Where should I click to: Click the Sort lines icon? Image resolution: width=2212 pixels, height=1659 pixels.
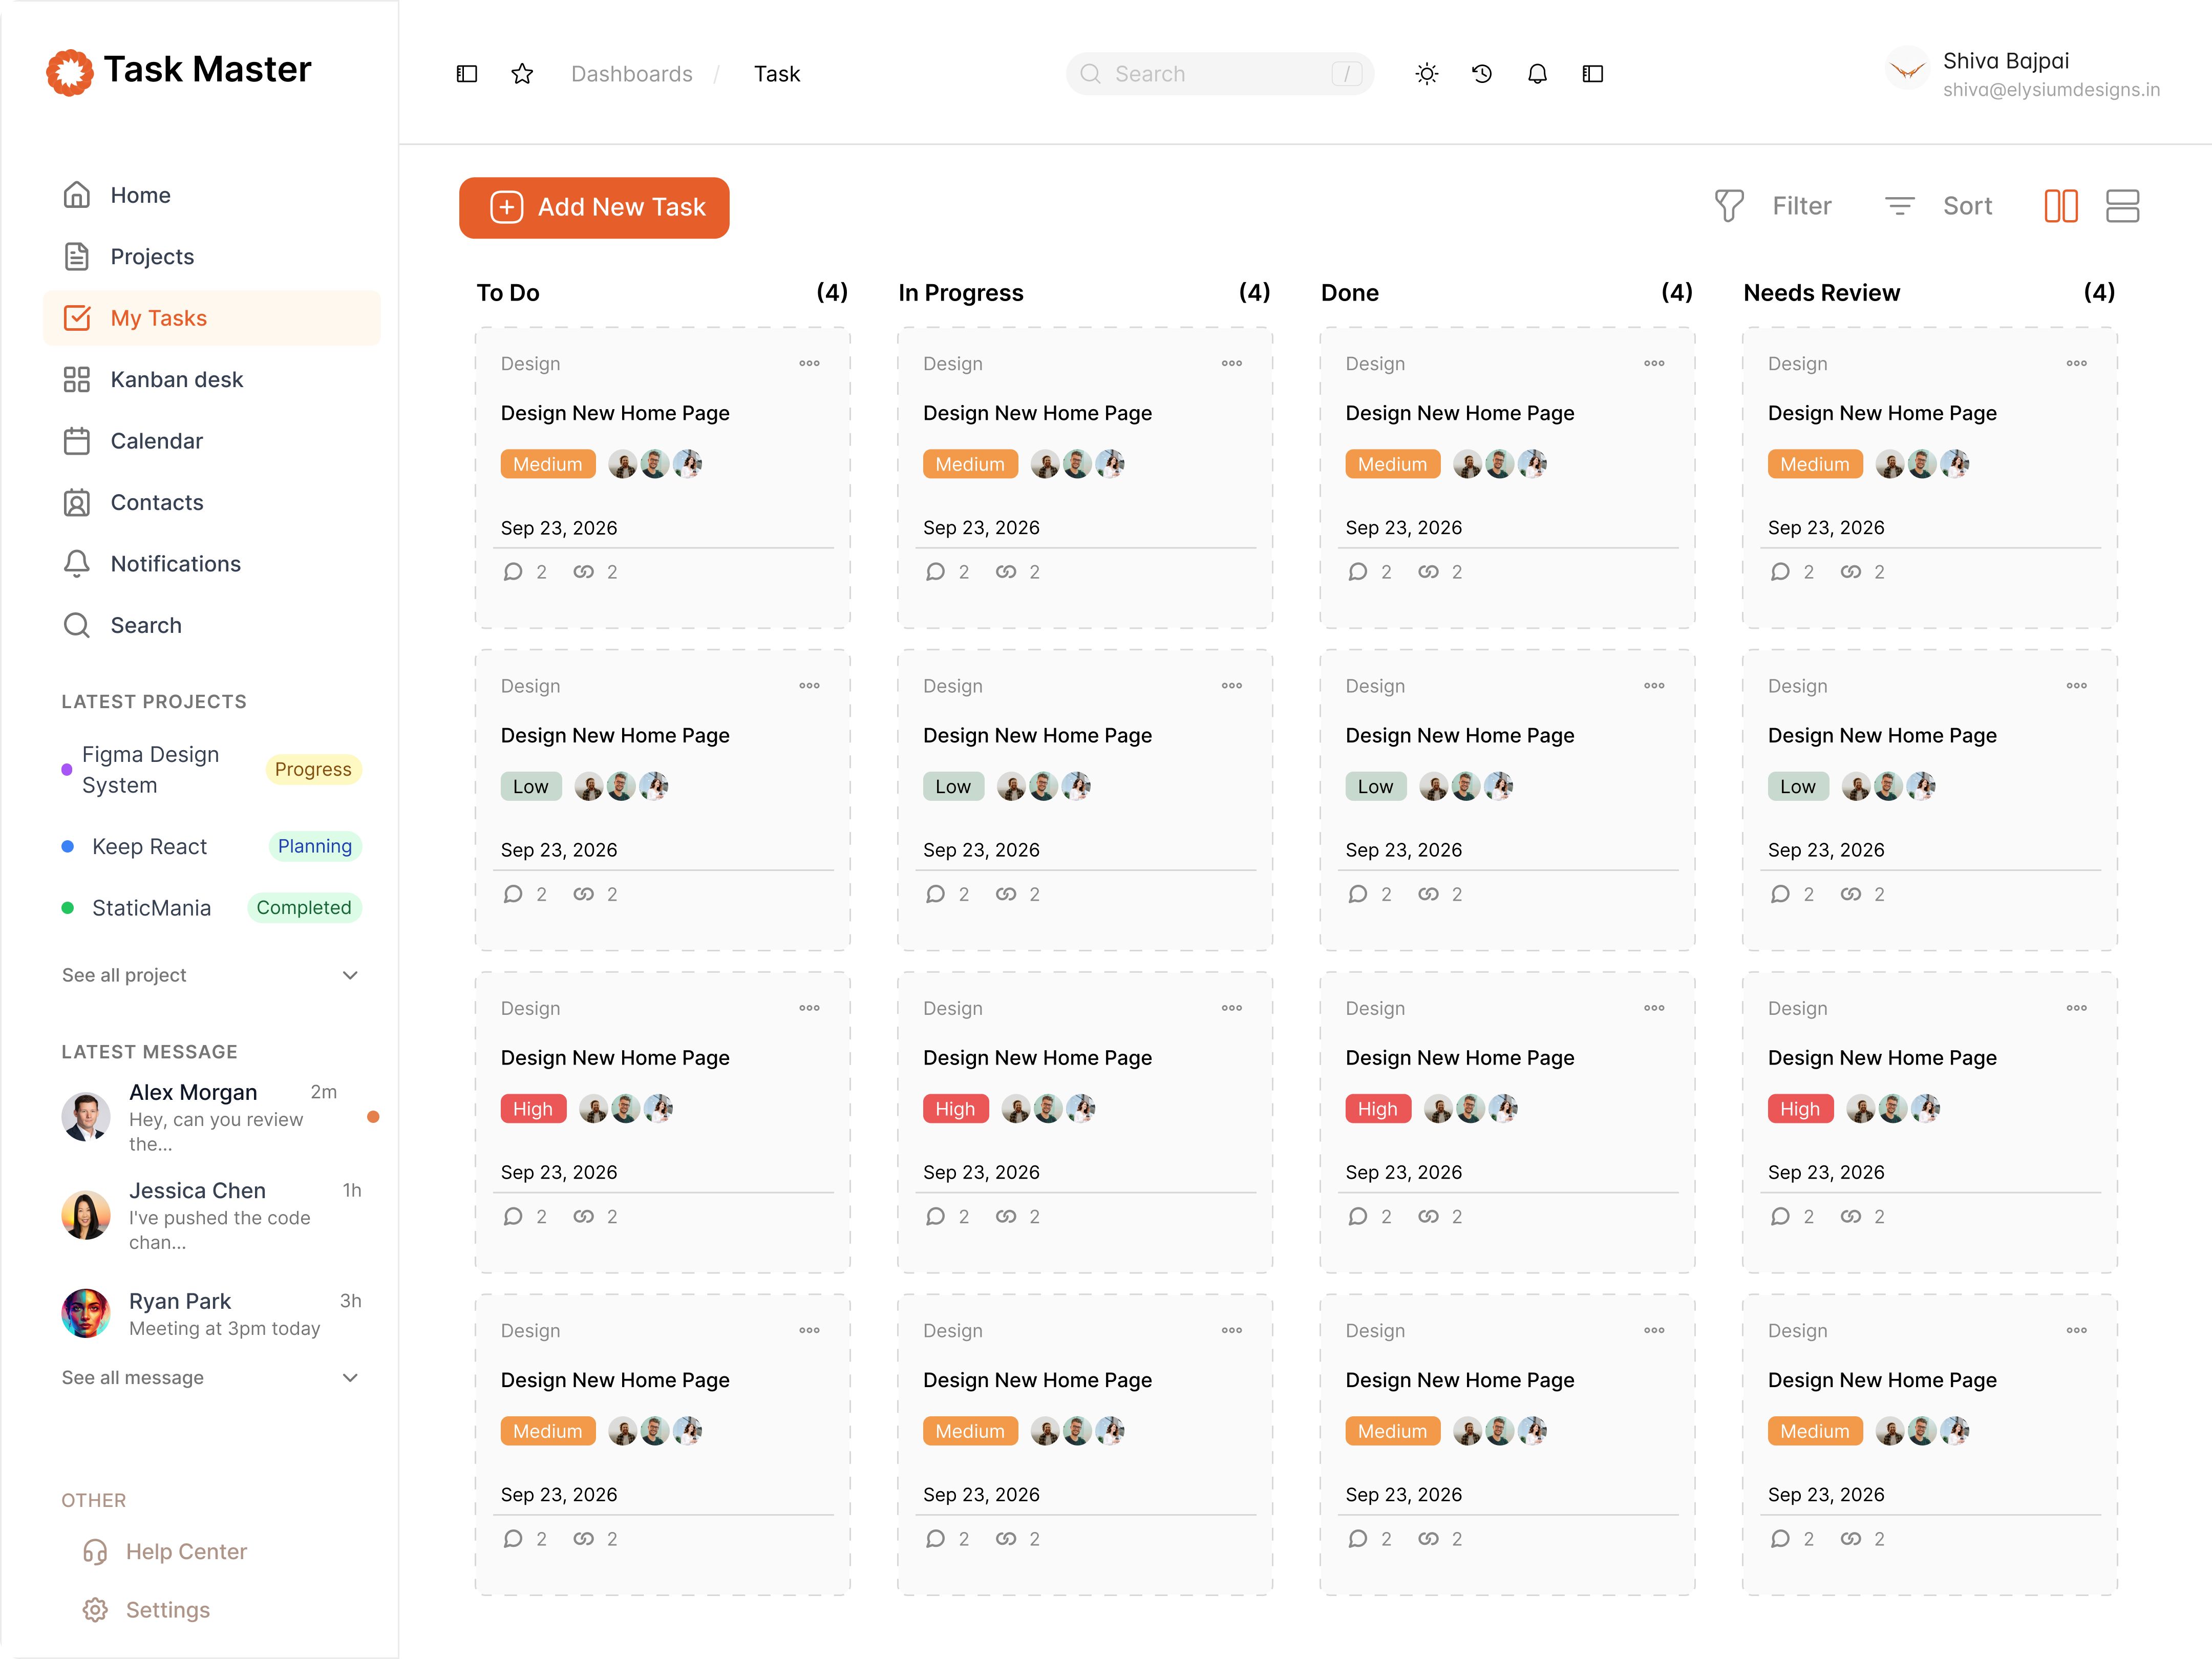(1899, 206)
